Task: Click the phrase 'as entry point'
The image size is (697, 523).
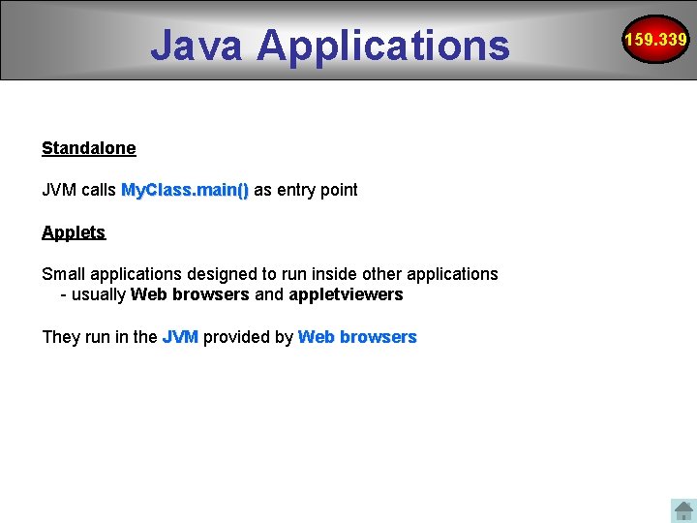Action: click(x=305, y=191)
